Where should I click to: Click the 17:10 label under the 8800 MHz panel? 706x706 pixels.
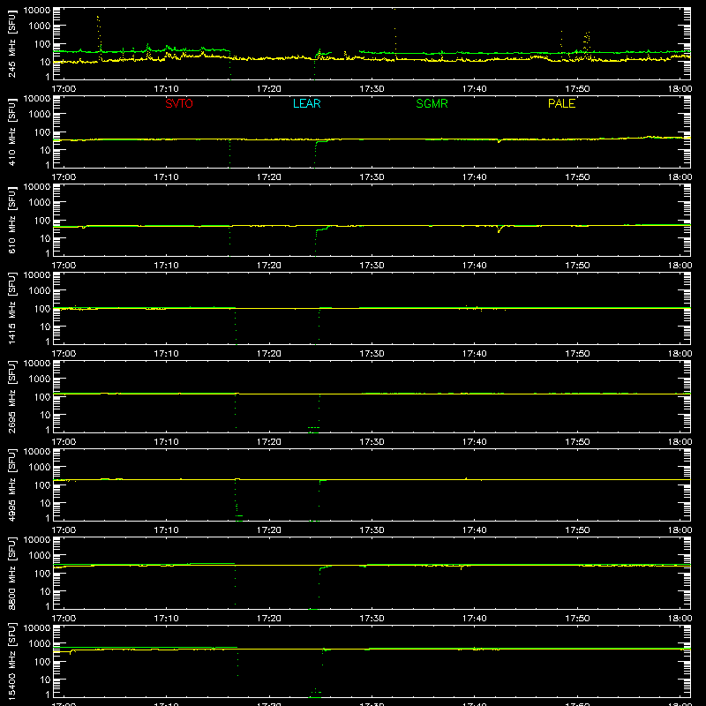(x=166, y=619)
